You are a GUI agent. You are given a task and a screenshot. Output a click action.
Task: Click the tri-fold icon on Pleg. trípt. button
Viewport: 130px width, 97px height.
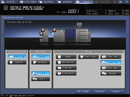tap(82, 57)
